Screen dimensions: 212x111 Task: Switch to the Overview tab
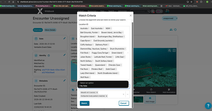pyautogui.click(x=38, y=30)
